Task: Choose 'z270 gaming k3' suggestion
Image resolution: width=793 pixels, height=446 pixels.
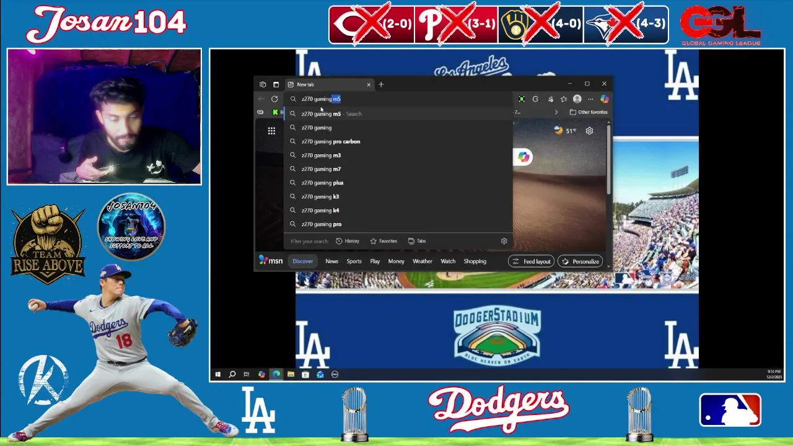Action: point(400,196)
